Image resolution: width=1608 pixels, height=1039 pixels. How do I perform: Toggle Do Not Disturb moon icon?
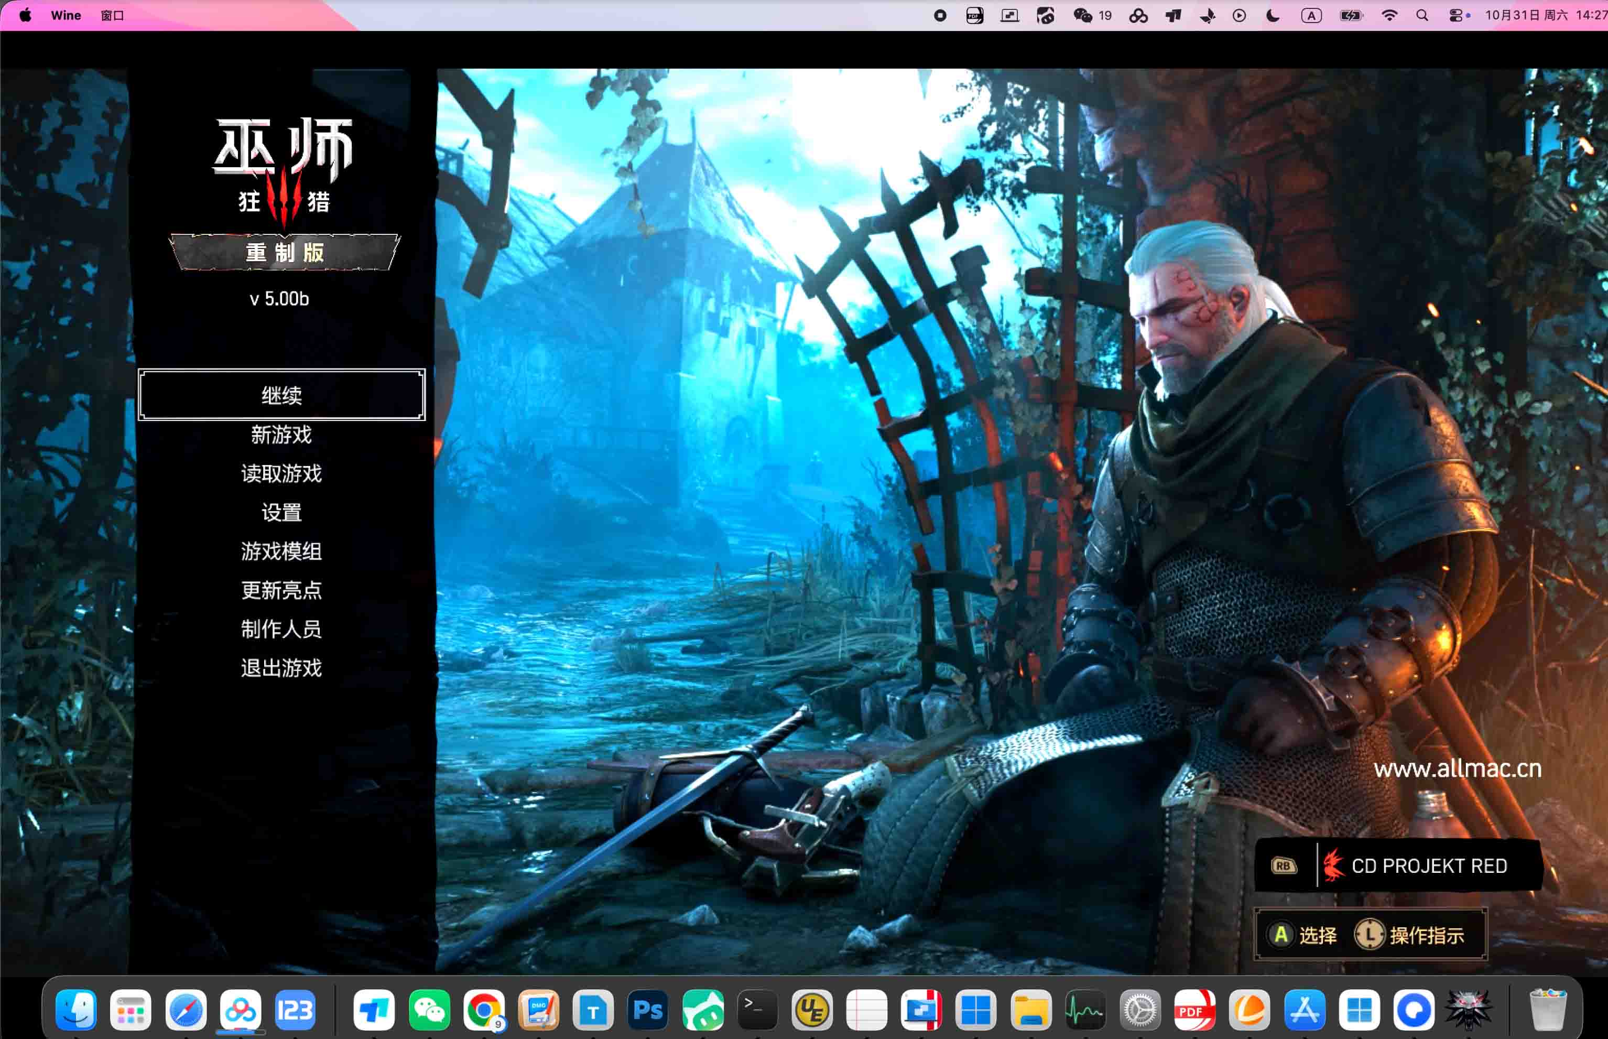pyautogui.click(x=1273, y=15)
